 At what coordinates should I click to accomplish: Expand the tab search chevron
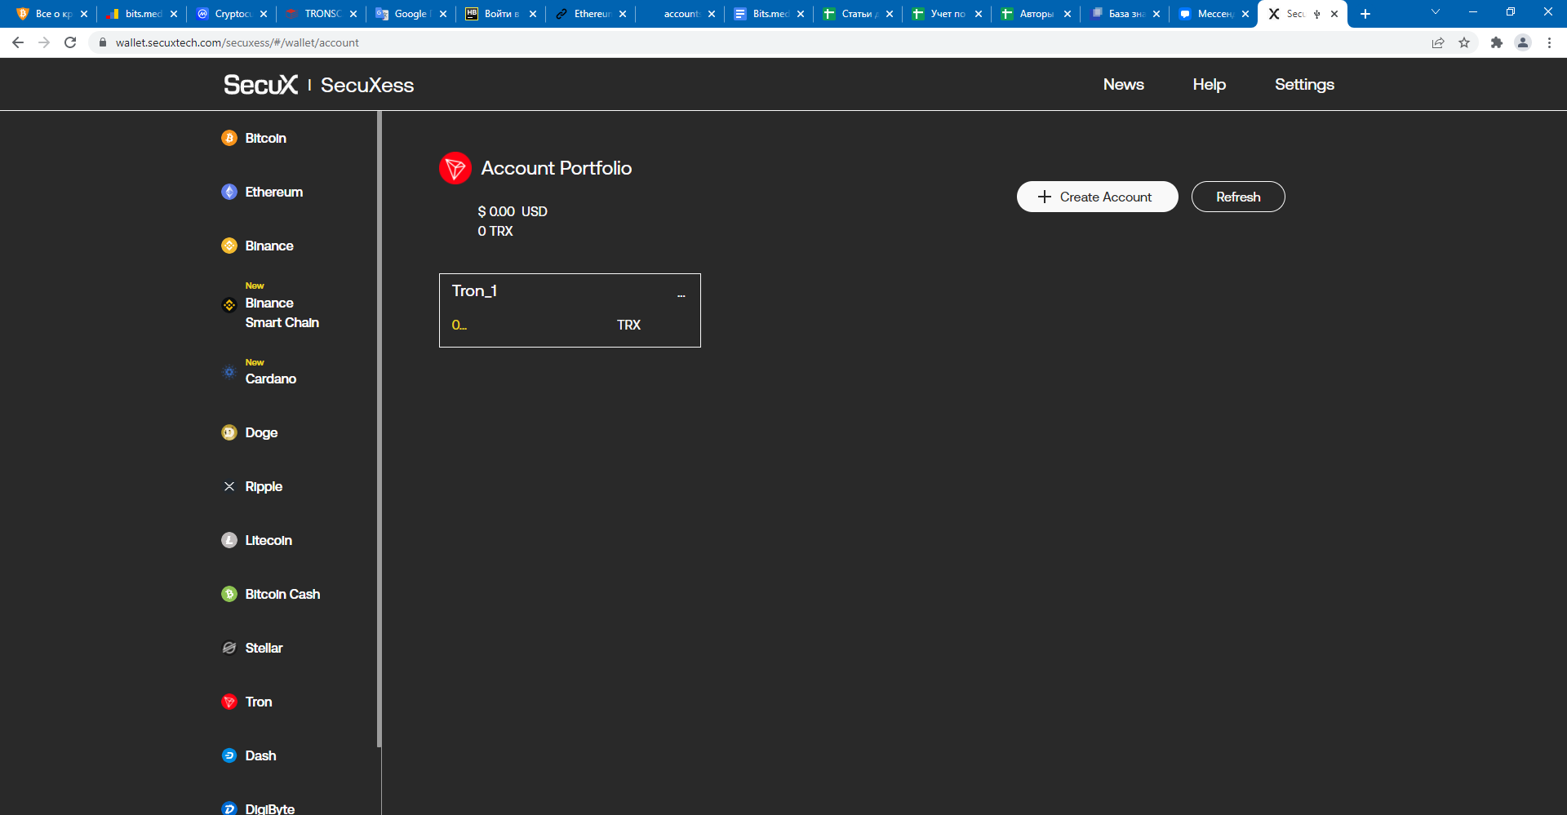[1436, 12]
